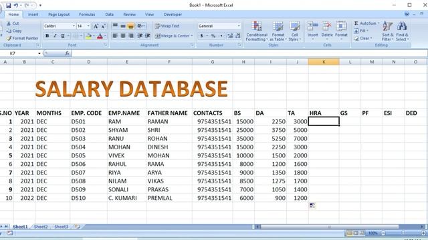Open the Fill options
Screen dimensions: 428x240
point(361,31)
